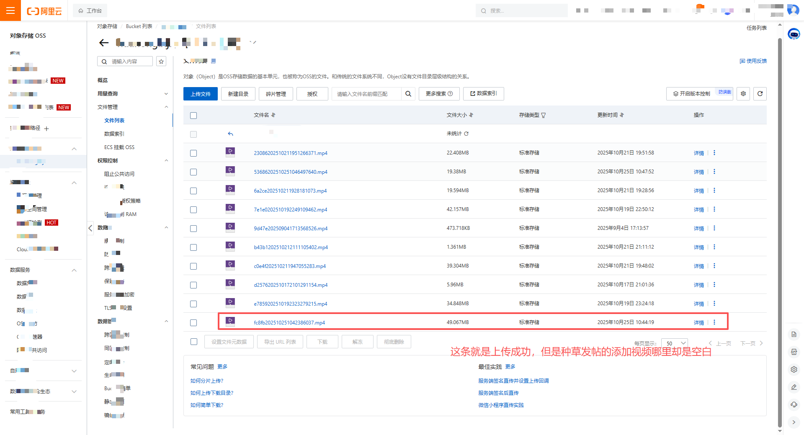This screenshot has height=435, width=804.
Task: Check the box for 7e1e0202510192249109462.mp4
Action: click(193, 210)
